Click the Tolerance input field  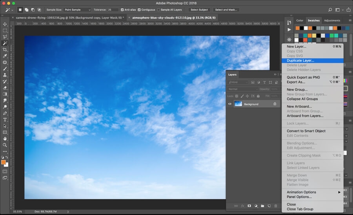point(113,10)
